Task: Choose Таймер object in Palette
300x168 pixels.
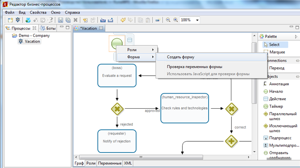Action: click(x=273, y=107)
